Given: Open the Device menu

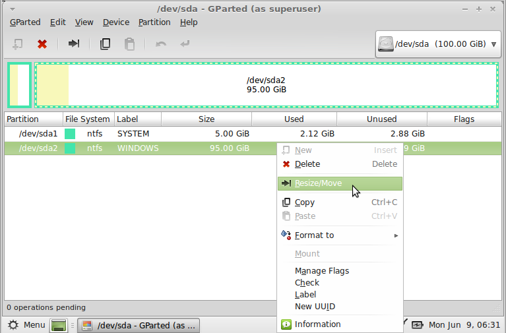Looking at the screenshot, I should click(x=116, y=22).
